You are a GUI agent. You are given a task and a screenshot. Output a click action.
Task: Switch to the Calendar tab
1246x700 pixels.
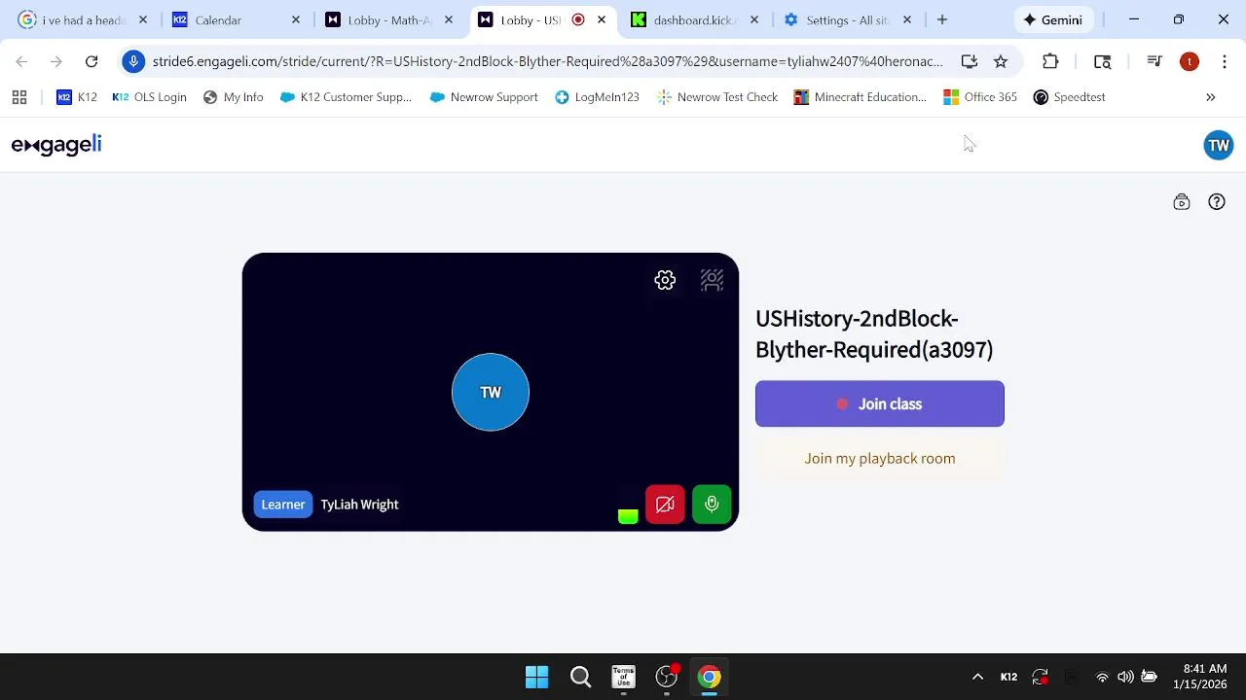point(236,19)
